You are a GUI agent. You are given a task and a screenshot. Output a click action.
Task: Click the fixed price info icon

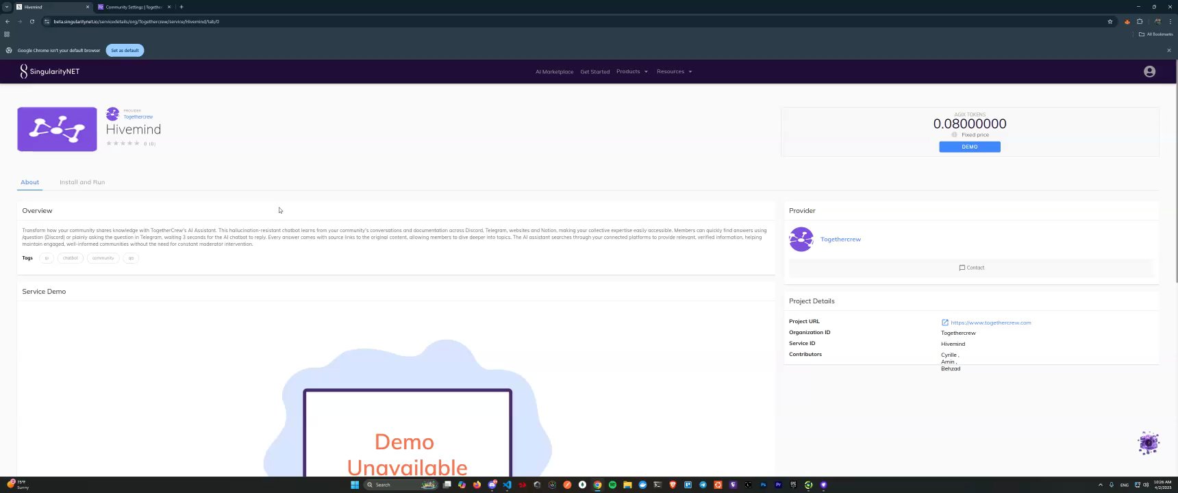(954, 135)
